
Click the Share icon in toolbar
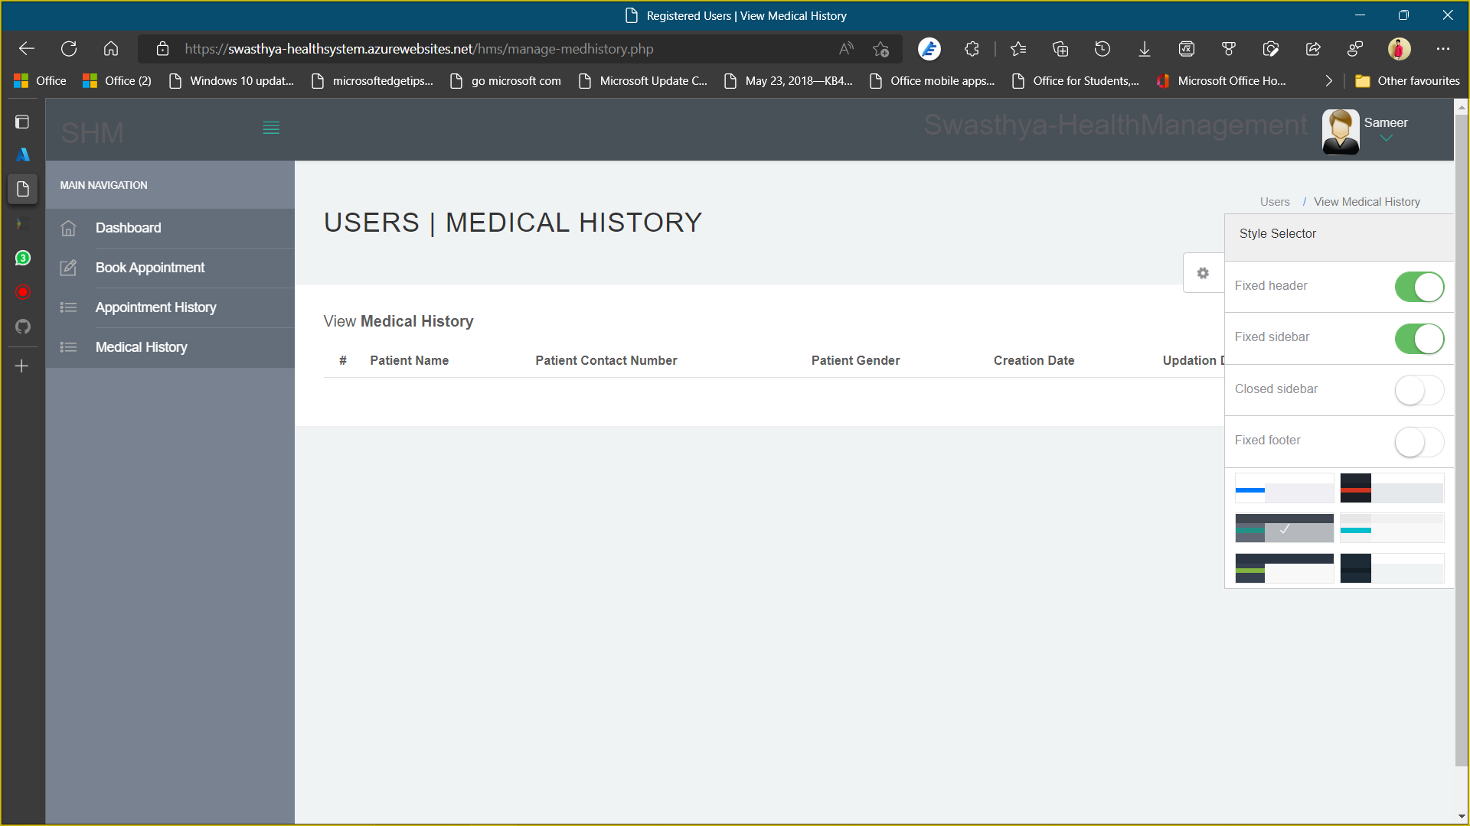(x=1313, y=49)
